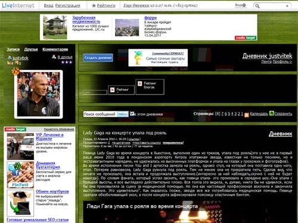Click the Создать дневник button
The height and width of the screenshot is (223, 298).
[x=98, y=58]
